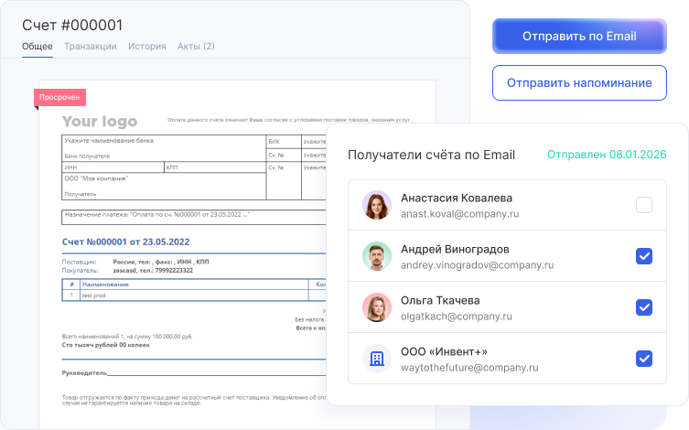Screen dimensions: 689x430
Task: Open the 'История' tab
Action: pos(146,46)
